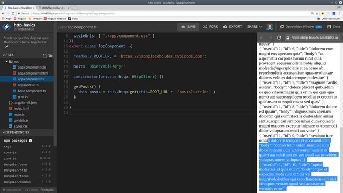Viewport: 343px width, 193px height.
Task: Click the jsonplaceholder.typicode.com URL in the code
Action: pos(161,56)
